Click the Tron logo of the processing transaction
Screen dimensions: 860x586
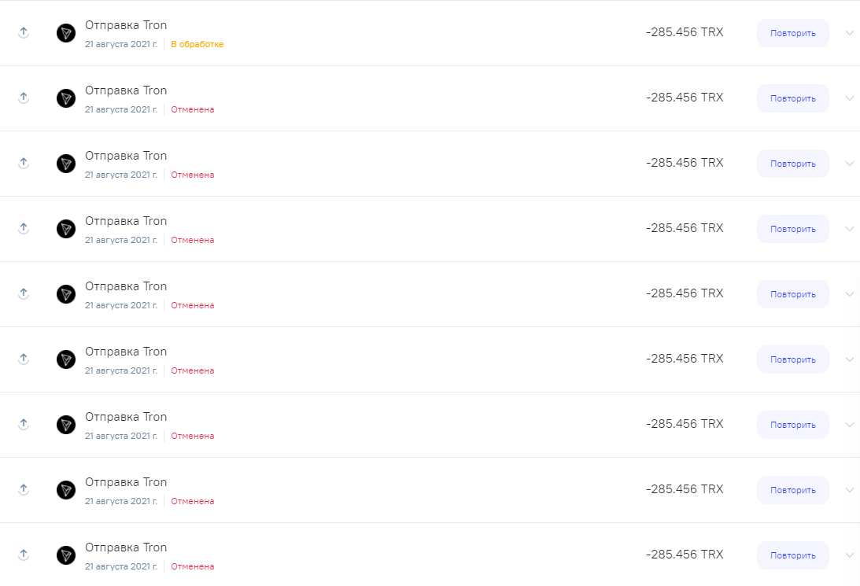coord(66,33)
